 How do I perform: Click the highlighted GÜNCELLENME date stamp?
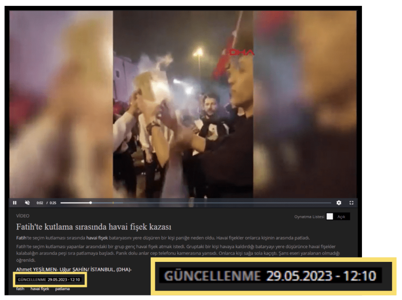point(49,280)
